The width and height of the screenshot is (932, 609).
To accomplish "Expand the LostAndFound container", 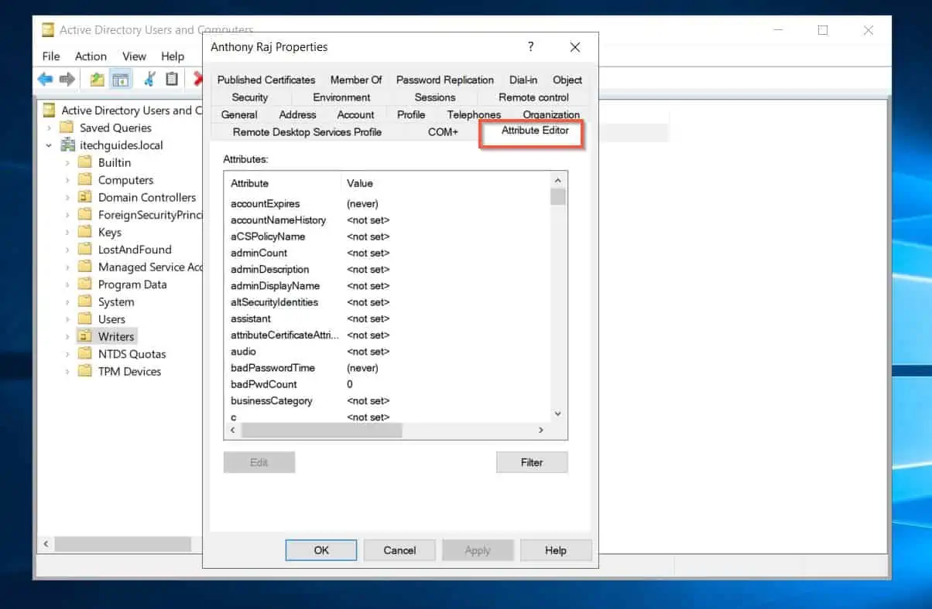I will 67,250.
